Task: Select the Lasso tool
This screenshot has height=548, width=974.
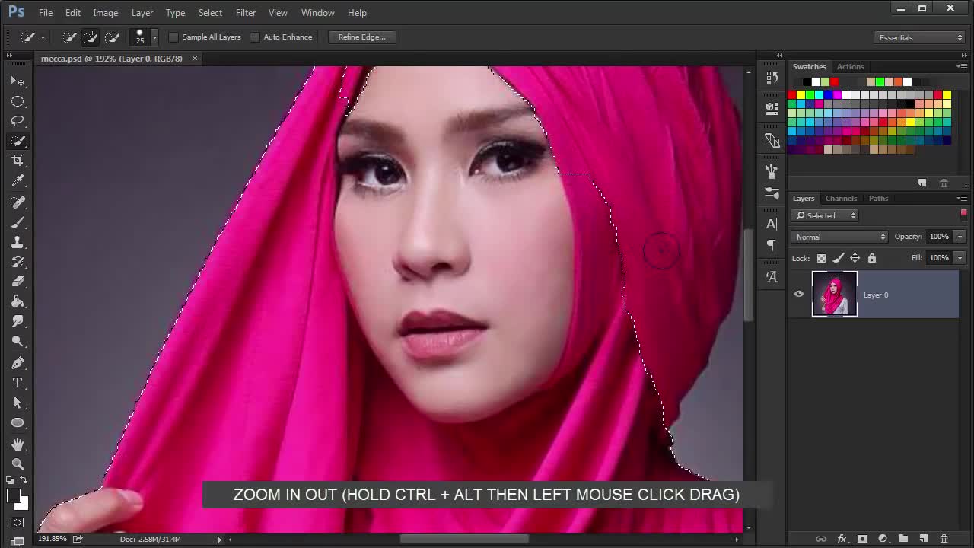Action: click(18, 121)
